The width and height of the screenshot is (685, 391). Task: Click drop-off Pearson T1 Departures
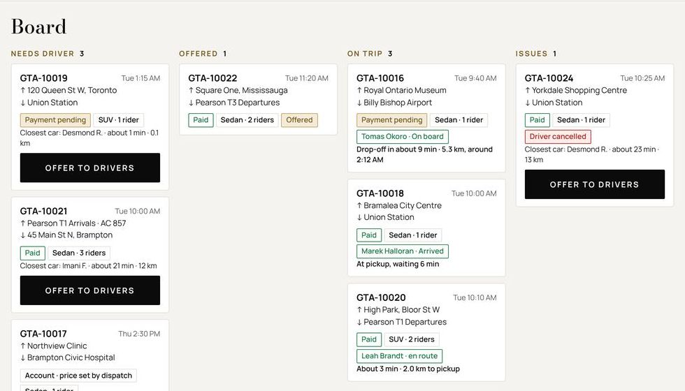(401, 322)
